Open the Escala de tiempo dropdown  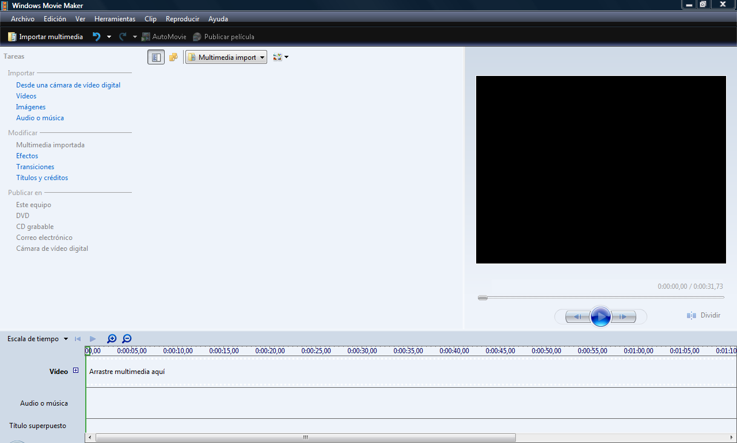click(38, 339)
